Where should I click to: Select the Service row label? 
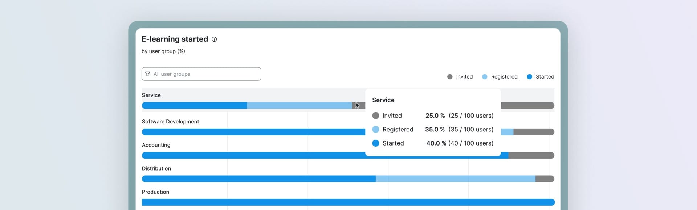pyautogui.click(x=151, y=95)
